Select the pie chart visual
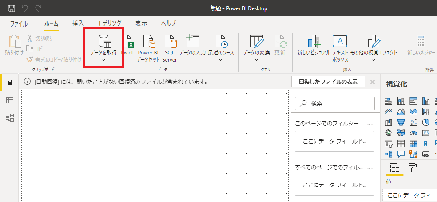Viewport: 437px width, 202px height. pyautogui.click(x=425, y=122)
